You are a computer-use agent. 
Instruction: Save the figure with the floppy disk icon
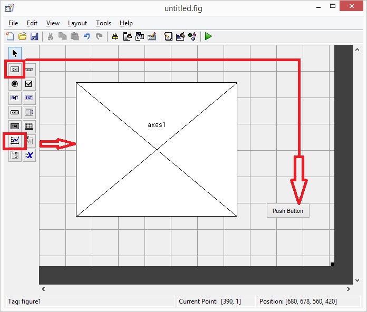(34, 36)
